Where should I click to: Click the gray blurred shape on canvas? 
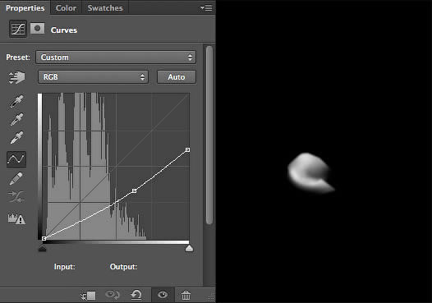pos(310,172)
